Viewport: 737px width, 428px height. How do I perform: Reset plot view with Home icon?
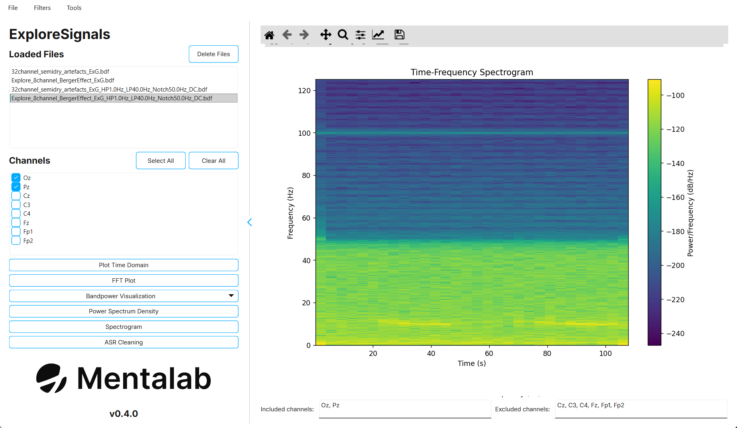(269, 35)
